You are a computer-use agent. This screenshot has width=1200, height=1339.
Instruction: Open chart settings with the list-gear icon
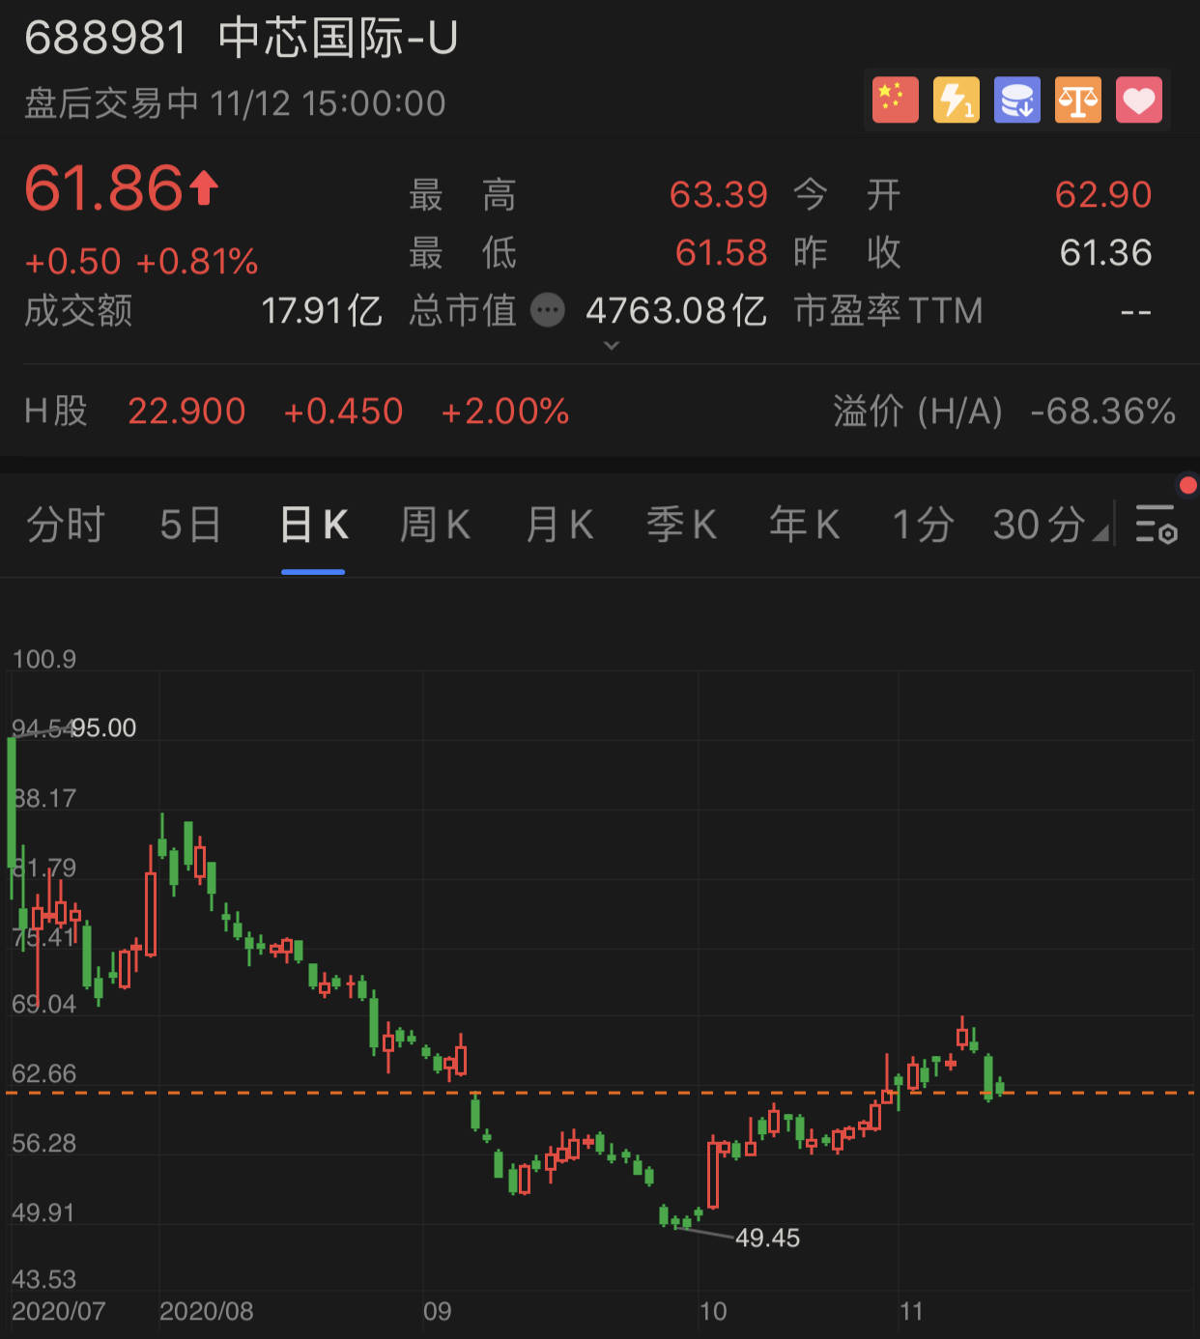pyautogui.click(x=1158, y=525)
